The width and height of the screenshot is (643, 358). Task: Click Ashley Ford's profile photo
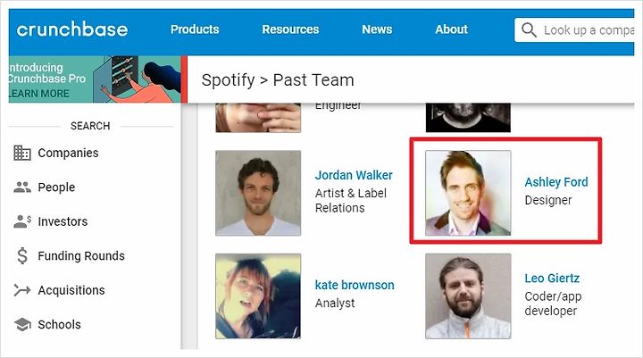pos(468,193)
